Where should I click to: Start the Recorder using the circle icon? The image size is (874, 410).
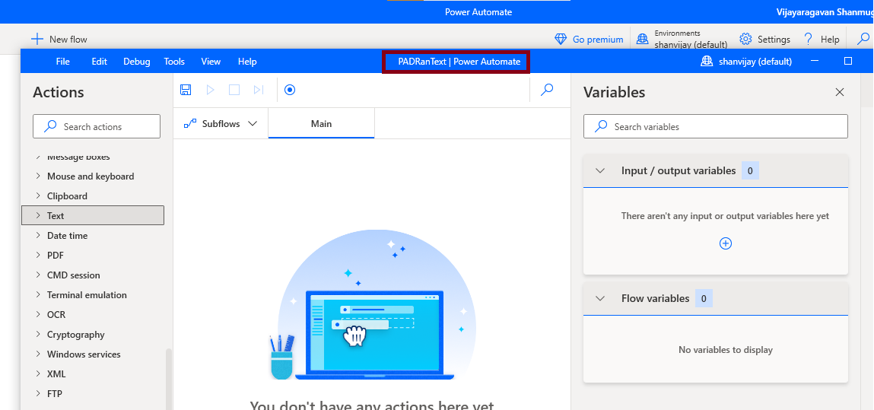pos(290,90)
